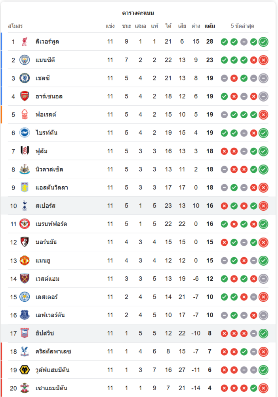Click the Manchester United crest icon
The image size is (278, 397).
pos(25,260)
